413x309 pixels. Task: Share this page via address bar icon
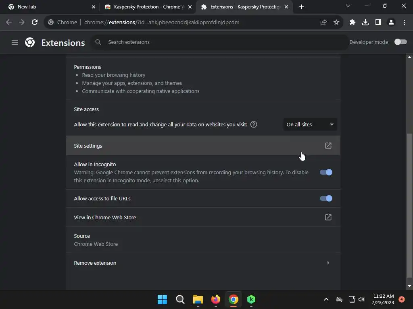tap(323, 23)
